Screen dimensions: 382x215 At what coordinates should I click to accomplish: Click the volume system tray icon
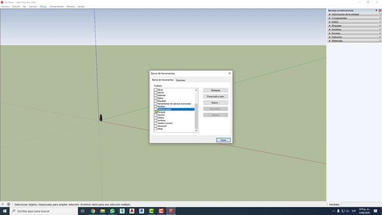click(347, 211)
